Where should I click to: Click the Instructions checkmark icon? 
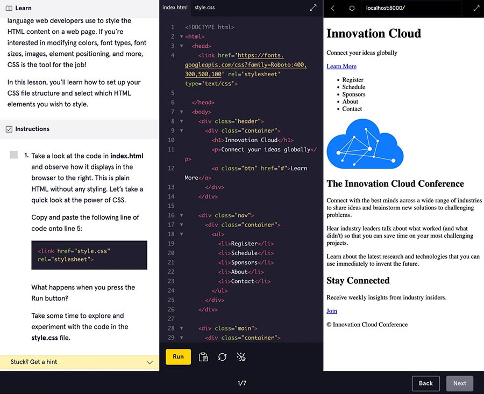(9, 129)
